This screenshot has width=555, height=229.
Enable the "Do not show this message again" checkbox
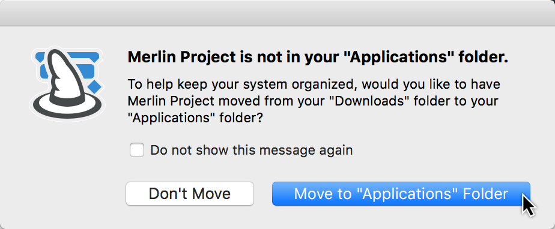136,150
